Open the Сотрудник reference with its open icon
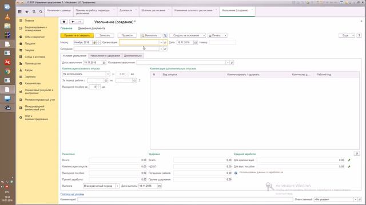This screenshot has width=366, height=205. (165, 49)
